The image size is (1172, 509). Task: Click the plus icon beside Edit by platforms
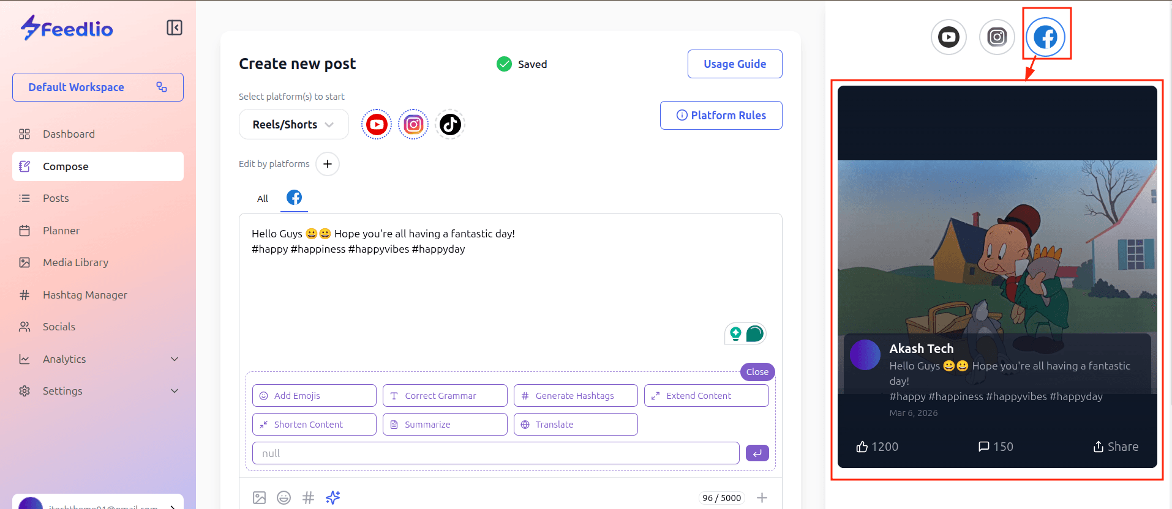[328, 164]
